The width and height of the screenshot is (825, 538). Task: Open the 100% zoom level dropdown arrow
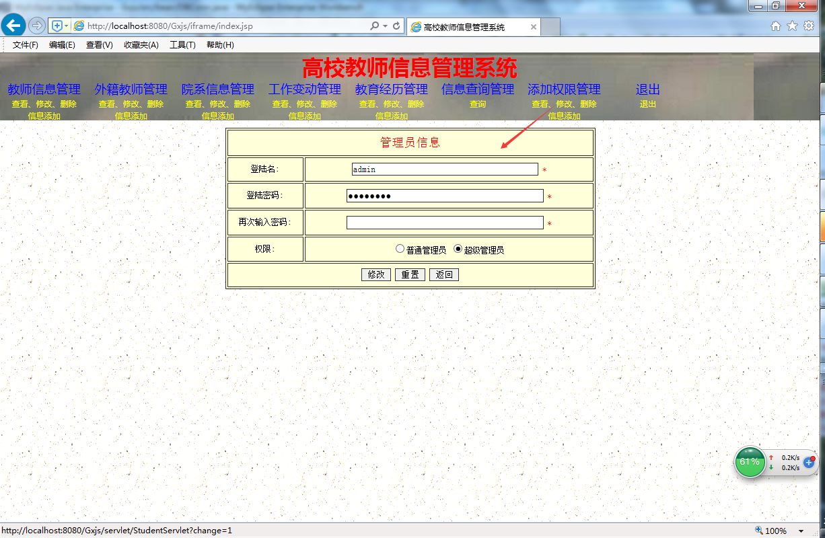801,531
